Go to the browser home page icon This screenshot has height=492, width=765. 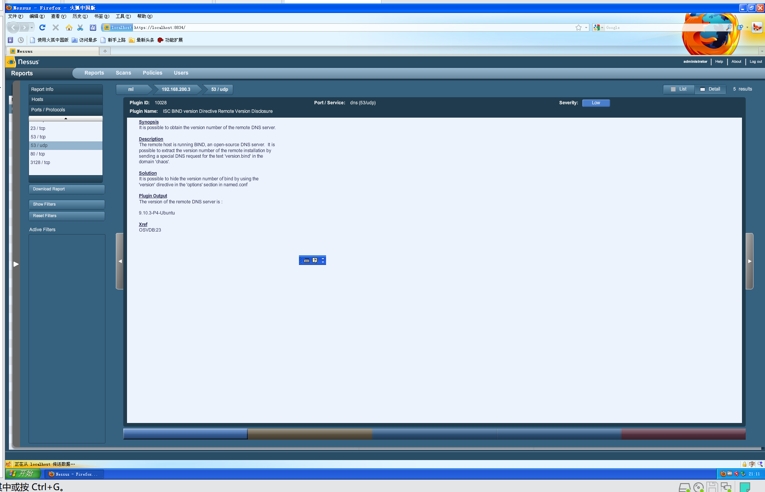point(69,27)
